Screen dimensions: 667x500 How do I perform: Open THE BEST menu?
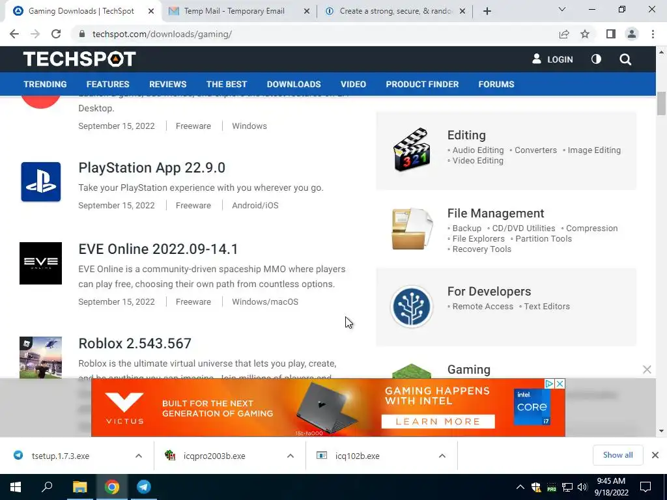(x=226, y=84)
